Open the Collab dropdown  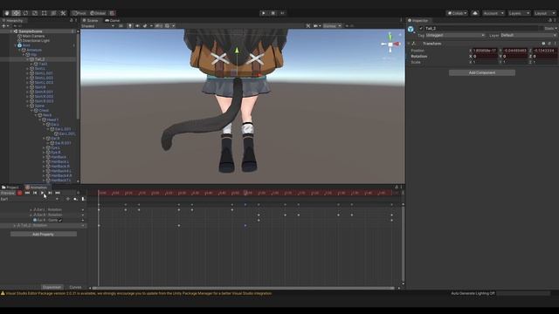457,13
